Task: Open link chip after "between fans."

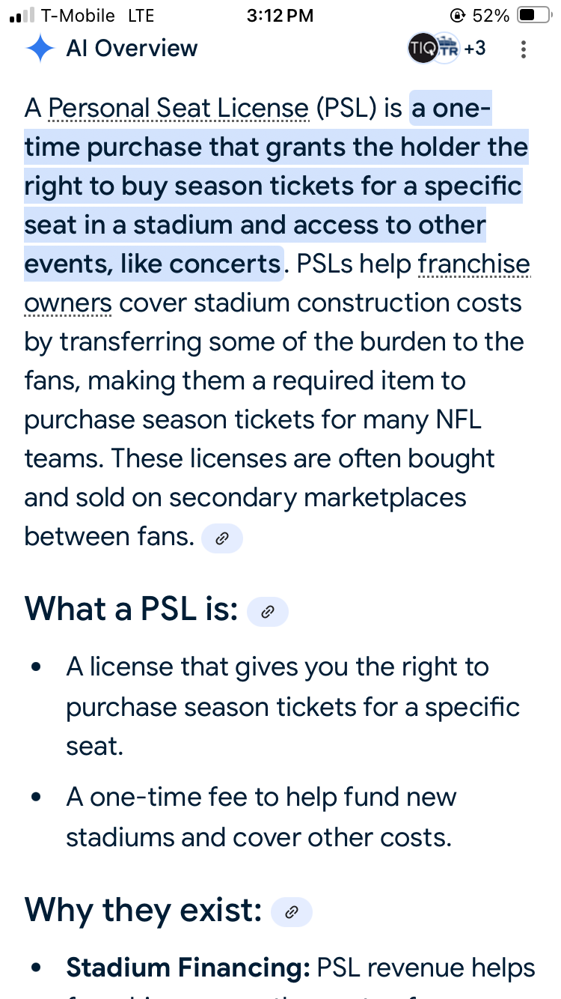Action: click(x=221, y=538)
